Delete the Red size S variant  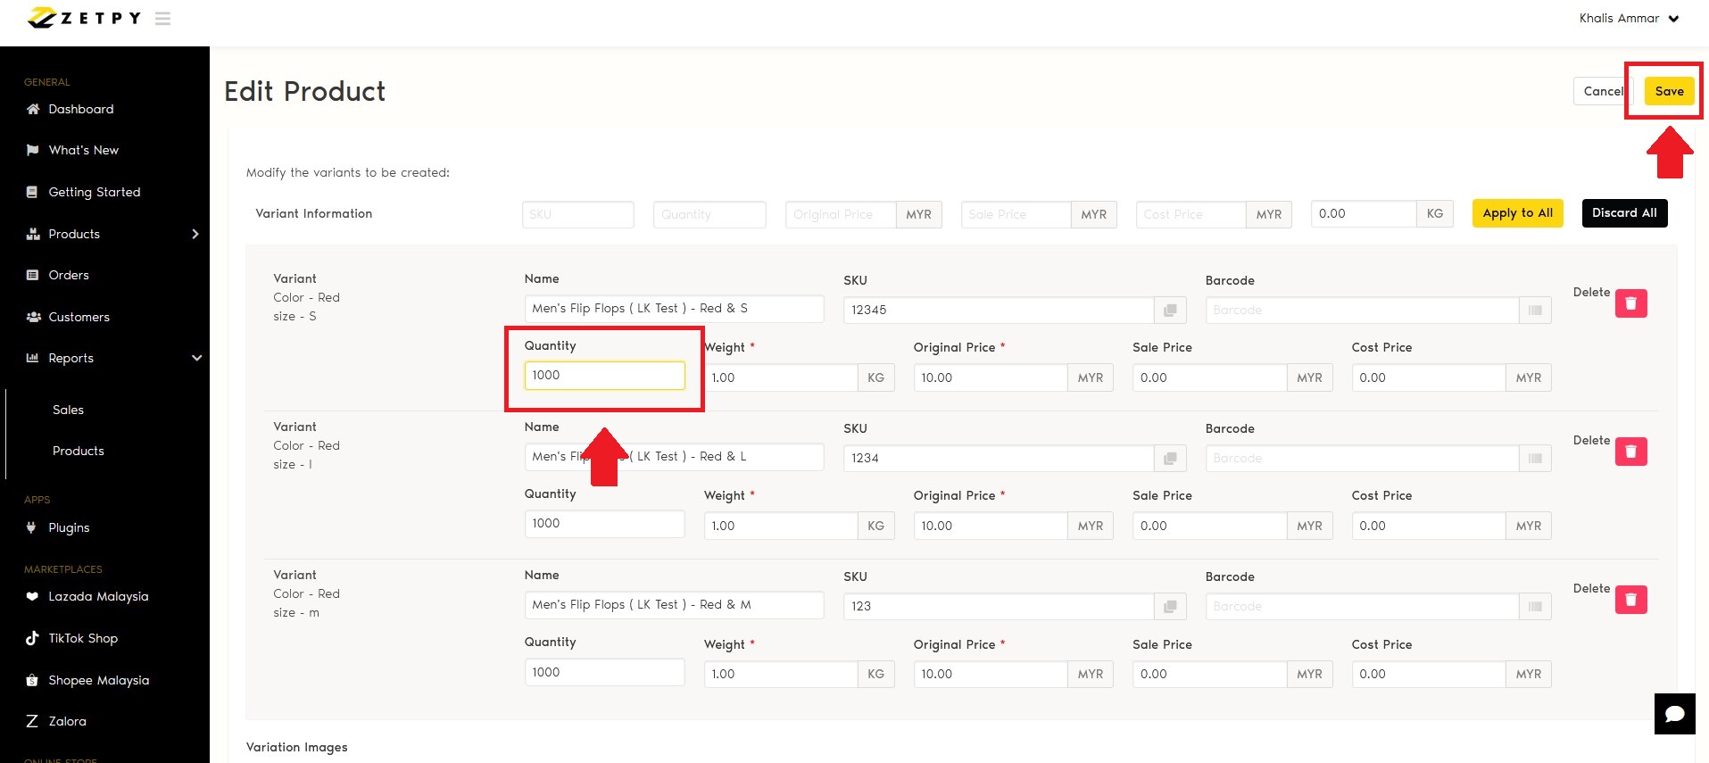[1630, 303]
